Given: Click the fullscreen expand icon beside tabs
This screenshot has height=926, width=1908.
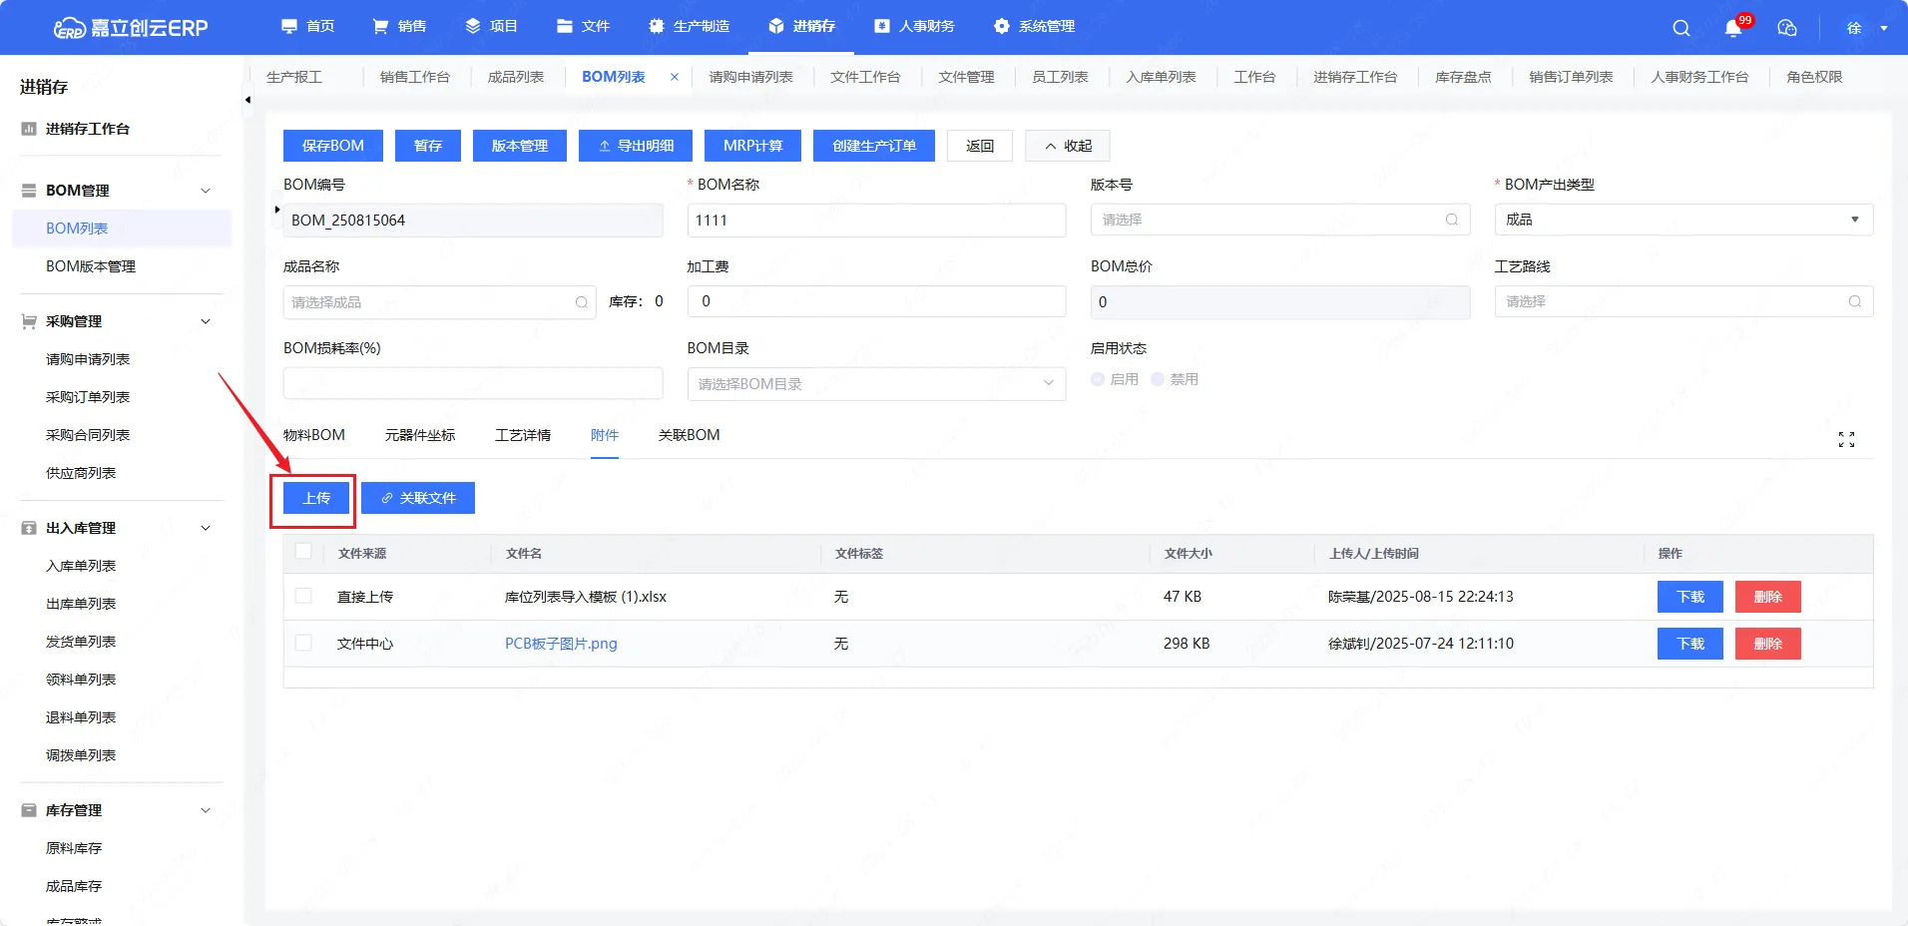Looking at the screenshot, I should (1846, 440).
